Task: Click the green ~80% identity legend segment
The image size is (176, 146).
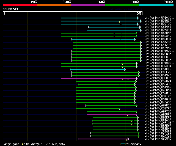Action: point(122,5)
